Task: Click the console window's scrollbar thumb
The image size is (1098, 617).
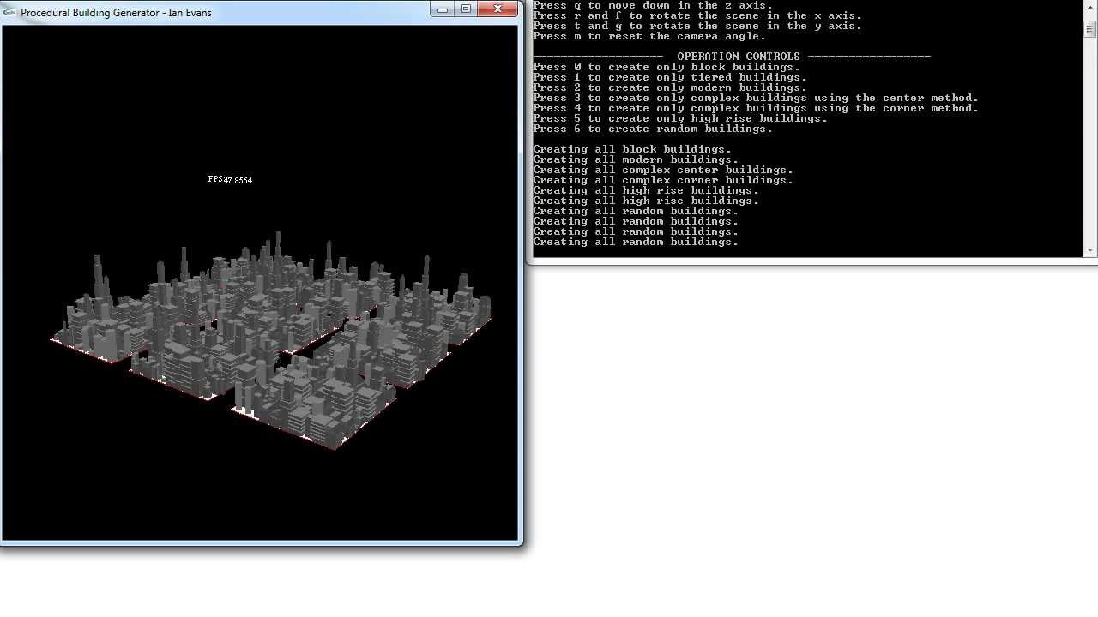Action: click(x=1089, y=28)
